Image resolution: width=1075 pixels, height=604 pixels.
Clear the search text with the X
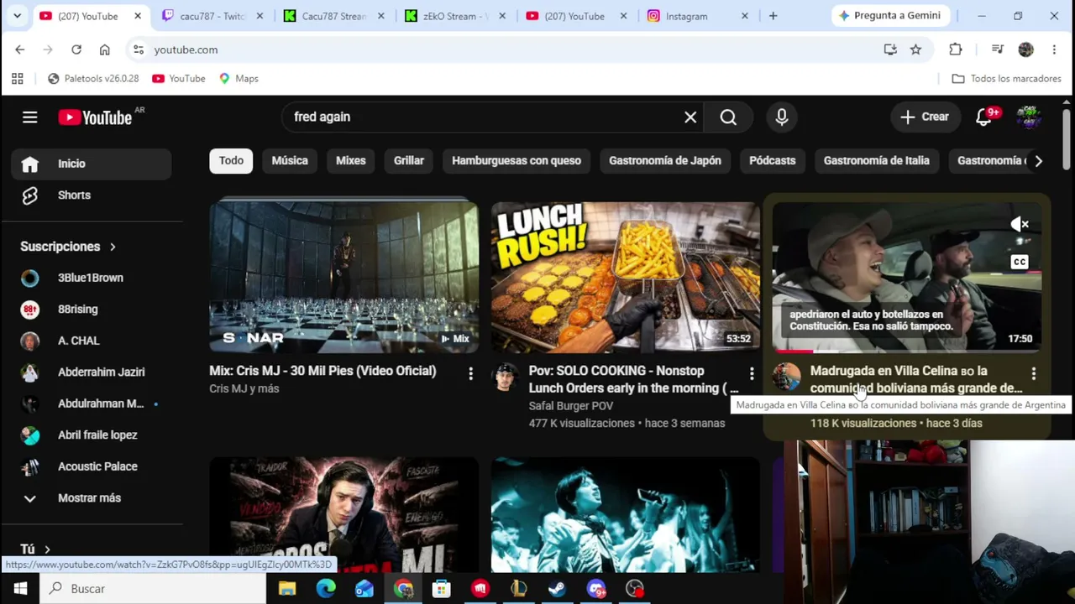pyautogui.click(x=690, y=117)
